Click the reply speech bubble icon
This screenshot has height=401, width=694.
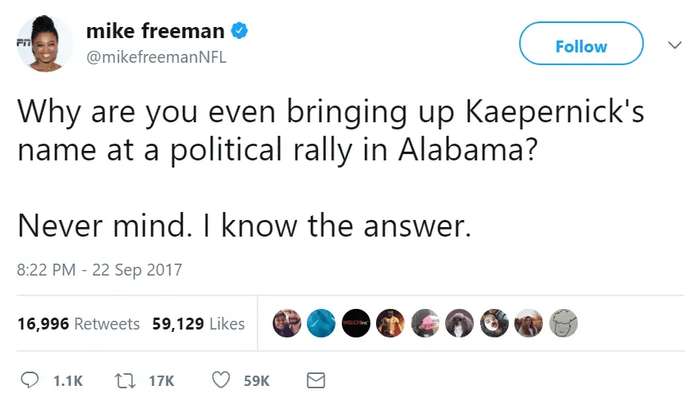29,381
